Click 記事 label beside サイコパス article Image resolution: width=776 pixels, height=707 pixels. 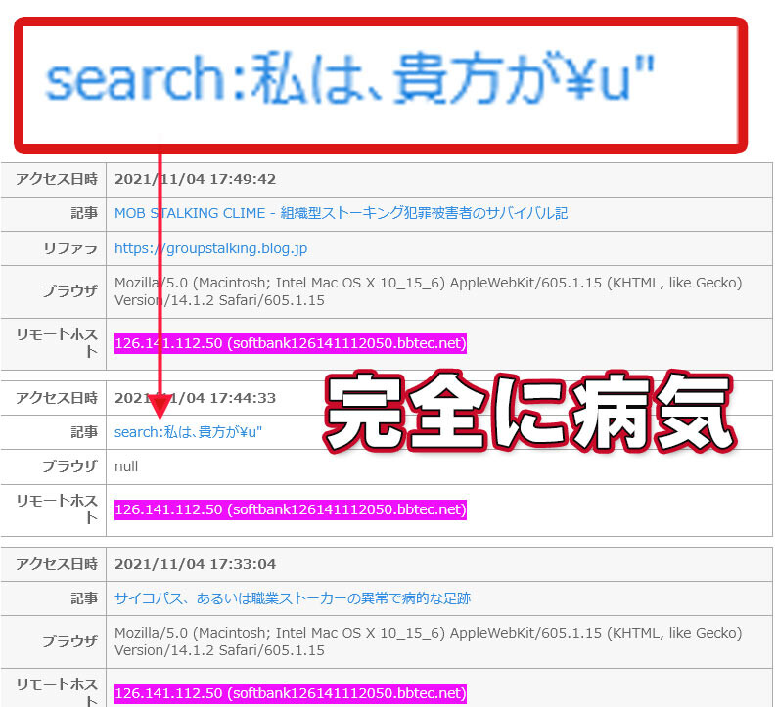point(84,598)
